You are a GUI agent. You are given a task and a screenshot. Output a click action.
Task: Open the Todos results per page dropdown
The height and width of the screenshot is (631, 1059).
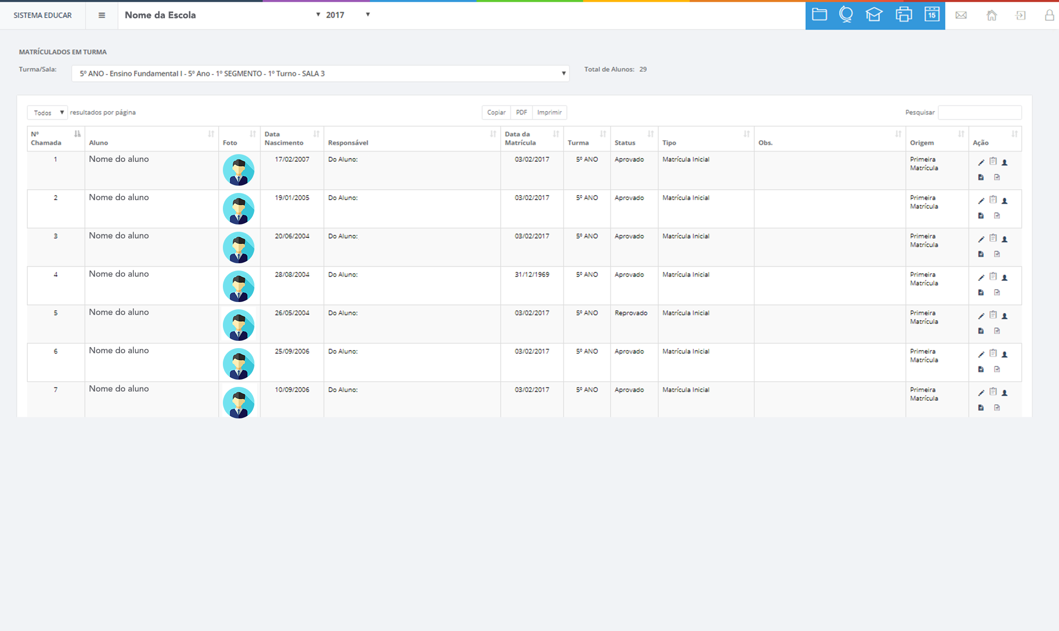coord(47,113)
